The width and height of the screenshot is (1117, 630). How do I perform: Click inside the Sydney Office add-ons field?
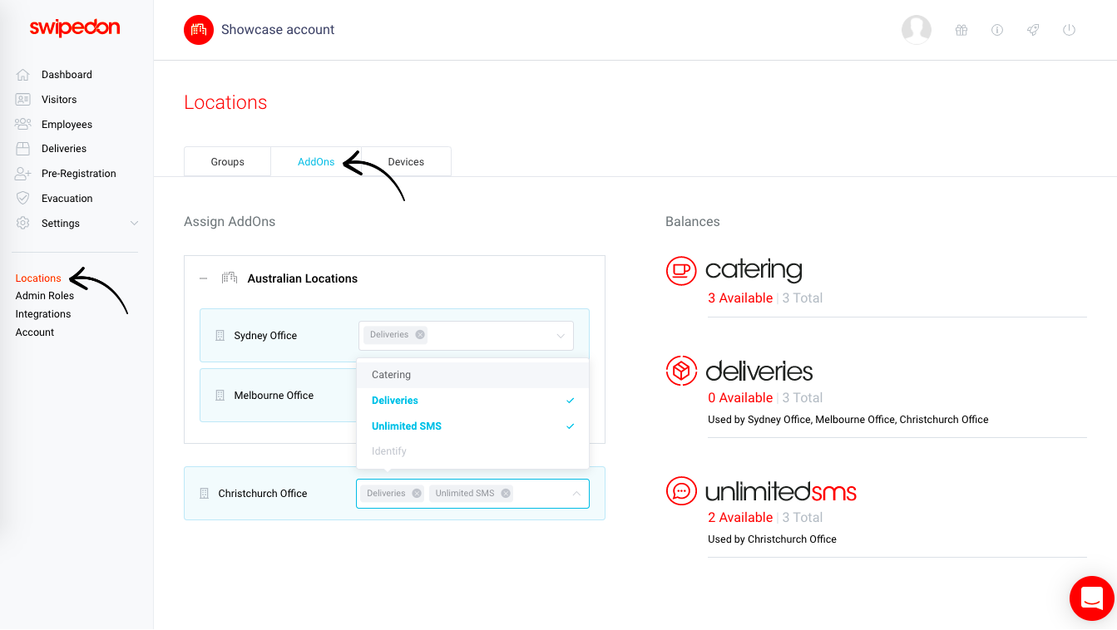pos(466,336)
